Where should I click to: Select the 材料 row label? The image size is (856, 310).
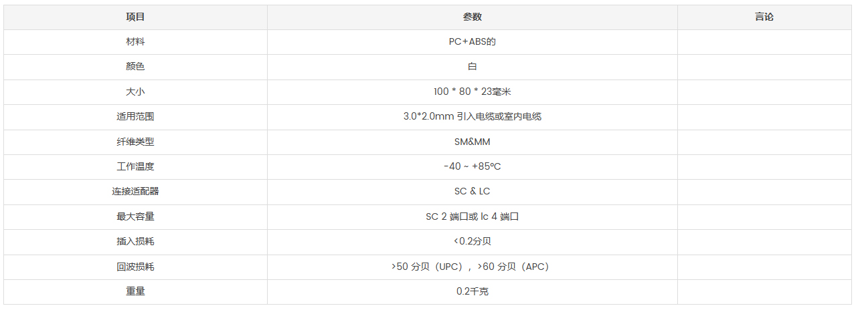click(x=135, y=41)
